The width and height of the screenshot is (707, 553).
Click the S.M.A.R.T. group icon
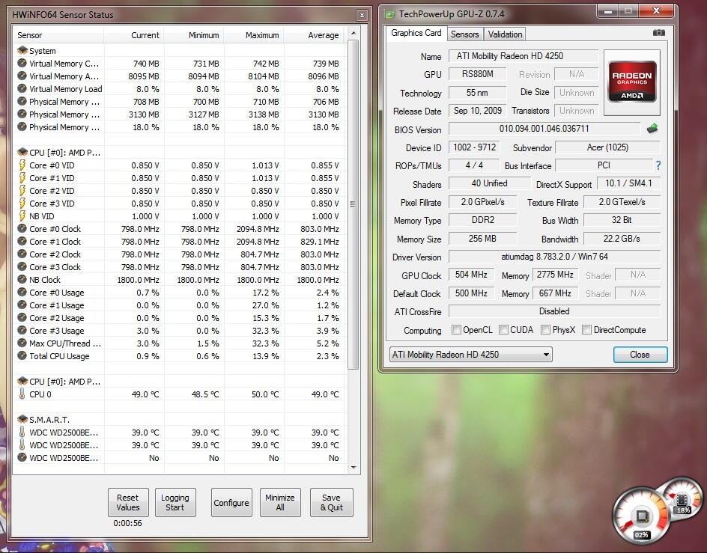[x=22, y=419]
